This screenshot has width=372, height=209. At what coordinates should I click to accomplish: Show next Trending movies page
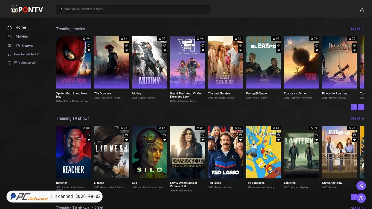(x=361, y=107)
